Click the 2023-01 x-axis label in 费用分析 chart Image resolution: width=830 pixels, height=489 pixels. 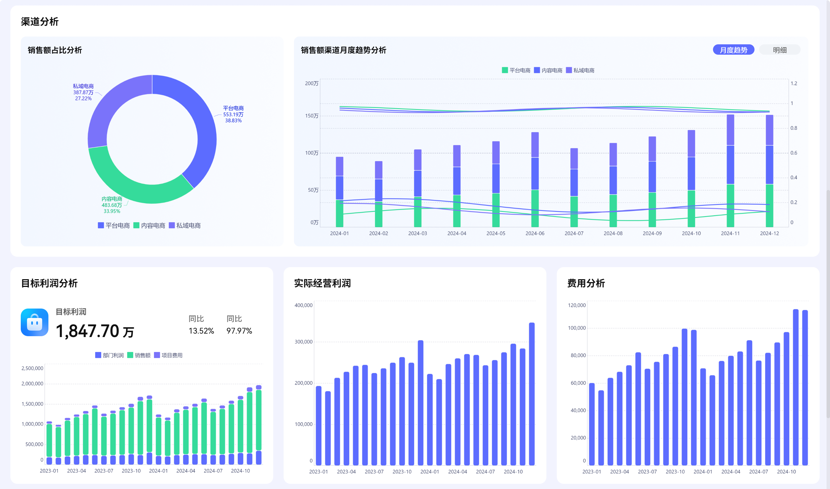592,471
